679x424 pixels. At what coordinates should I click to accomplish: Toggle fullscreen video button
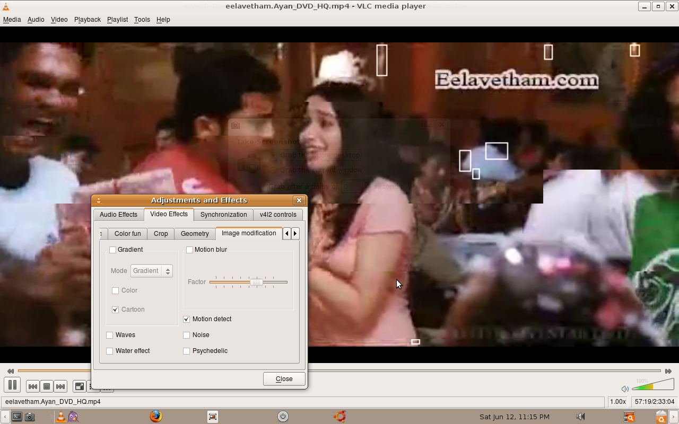click(x=79, y=387)
